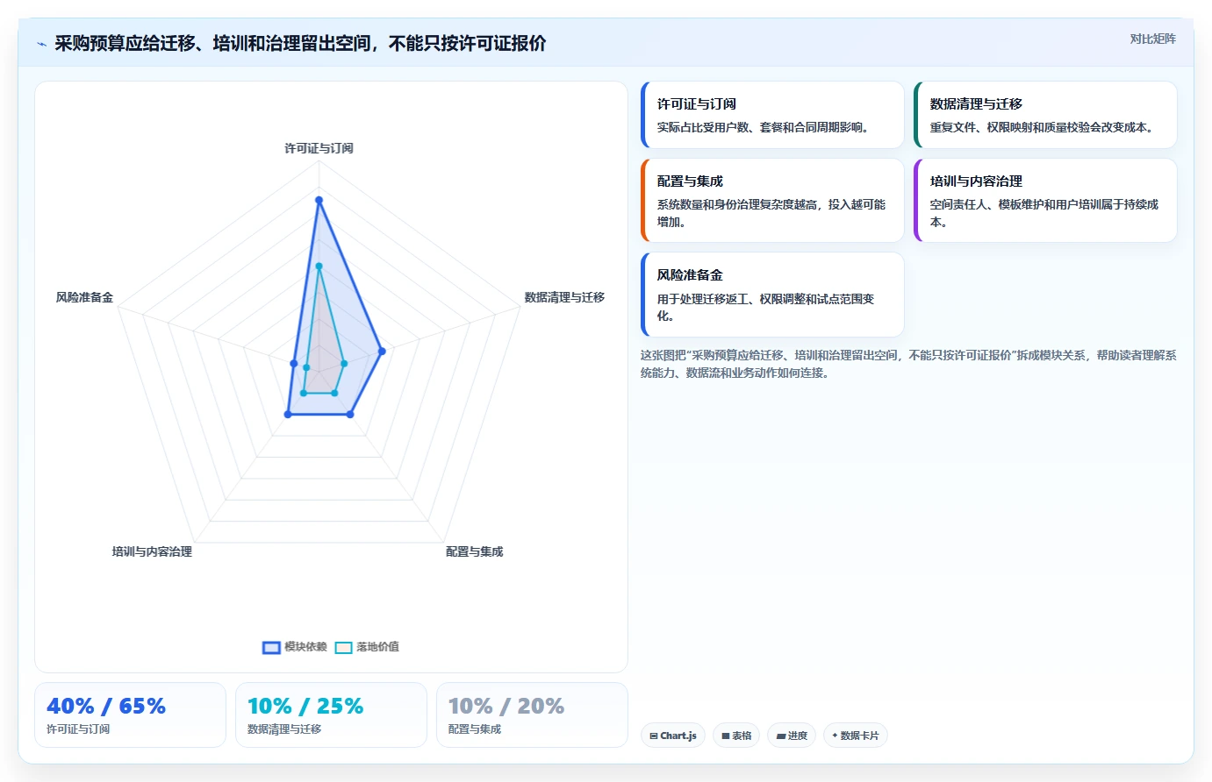Click the 40% / 65% stat value
Screen dimensions: 1212x782
(106, 706)
